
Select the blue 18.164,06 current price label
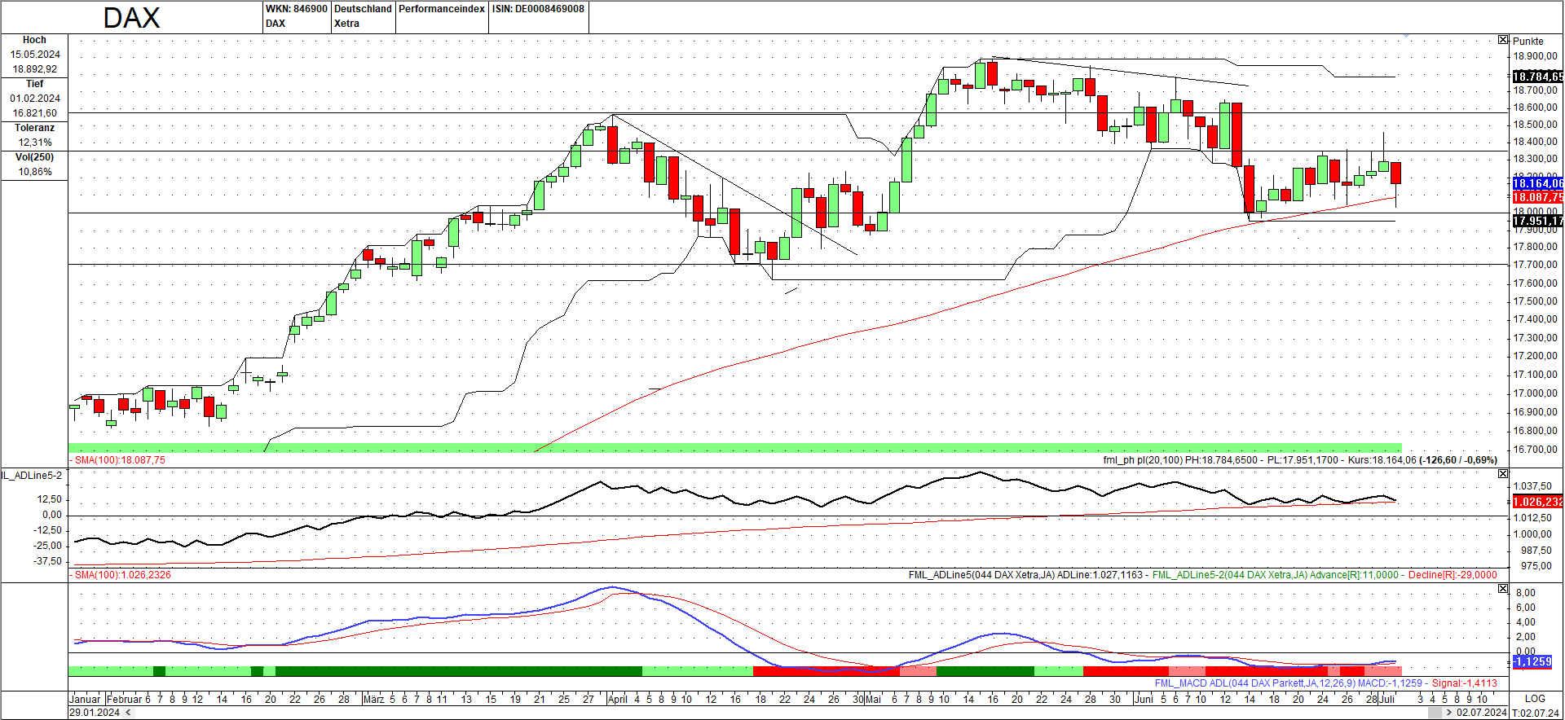(x=1537, y=184)
